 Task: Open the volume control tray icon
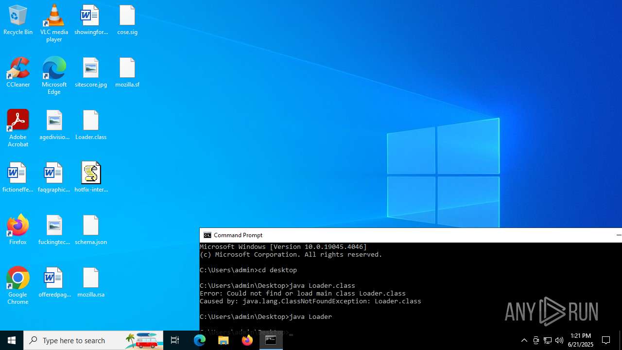[559, 340]
